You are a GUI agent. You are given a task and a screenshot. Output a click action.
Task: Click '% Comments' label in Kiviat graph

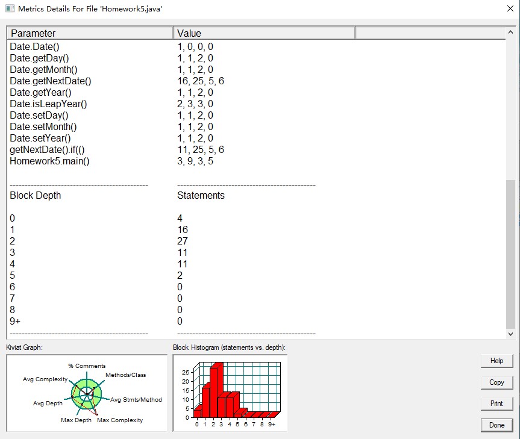click(87, 366)
